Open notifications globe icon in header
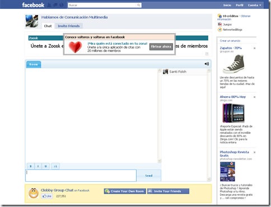 (x=62, y=5)
